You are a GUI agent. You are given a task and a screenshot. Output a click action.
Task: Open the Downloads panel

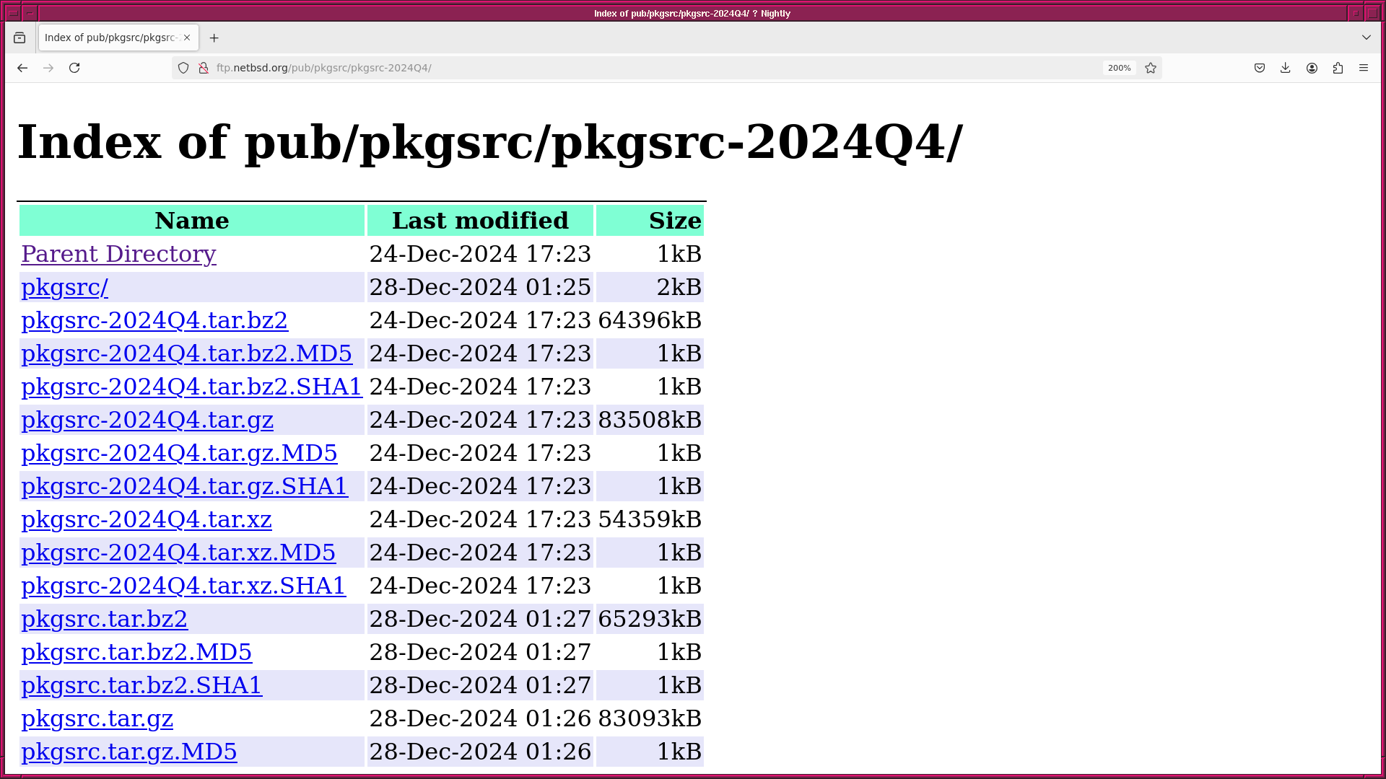click(1286, 68)
